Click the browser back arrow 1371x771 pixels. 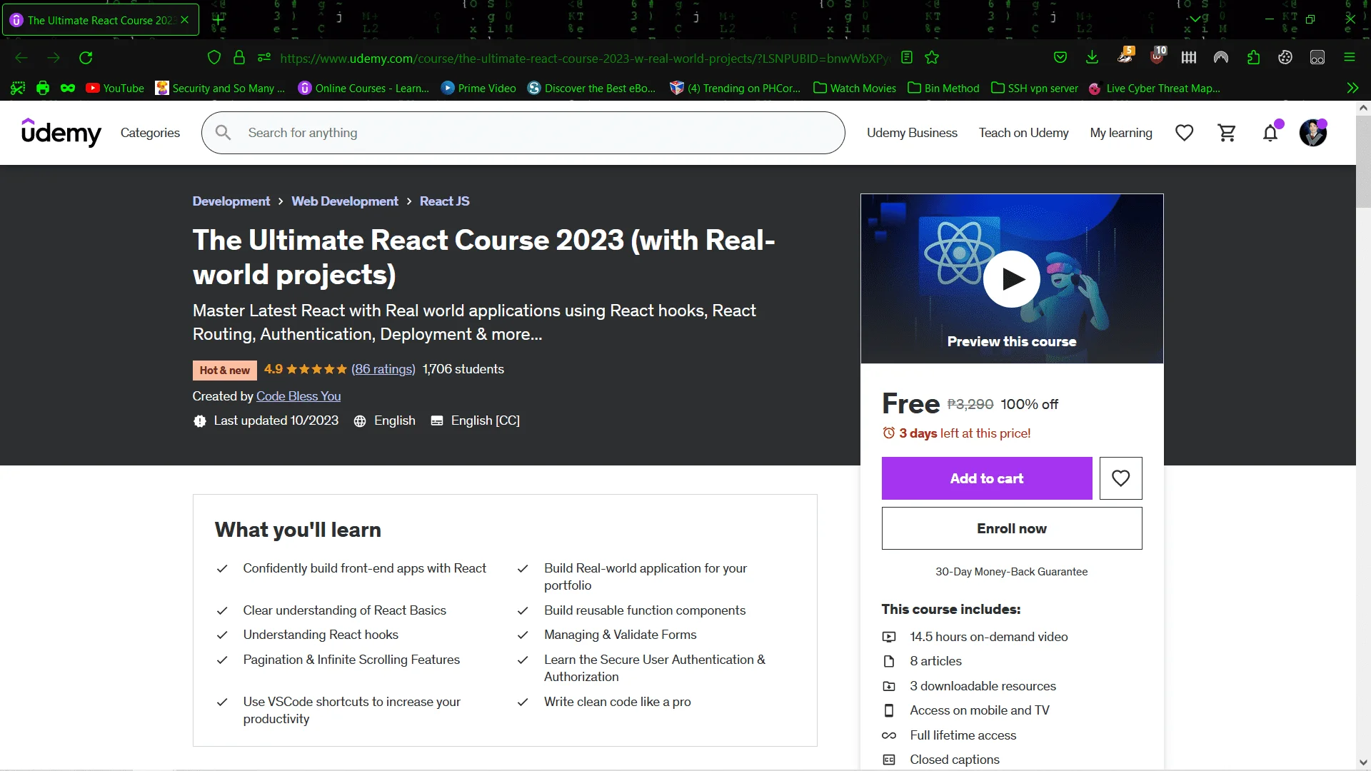pos(21,58)
